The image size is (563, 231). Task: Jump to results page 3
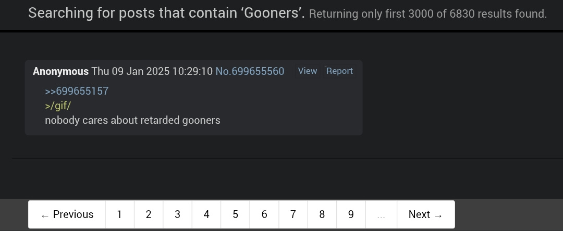[177, 214]
